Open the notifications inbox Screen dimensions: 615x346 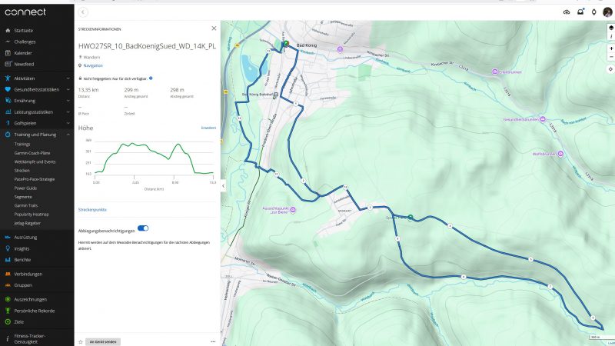point(581,12)
